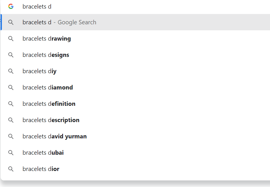Click search icon beside david yurman suggestion
The image size is (270, 187).
11,136
